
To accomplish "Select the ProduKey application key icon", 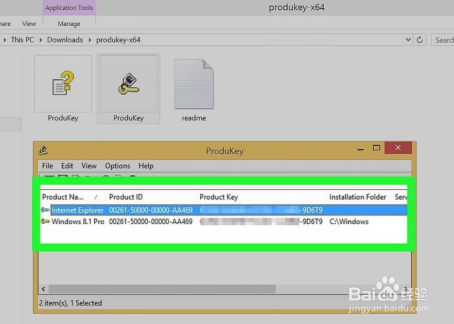I will tap(129, 84).
